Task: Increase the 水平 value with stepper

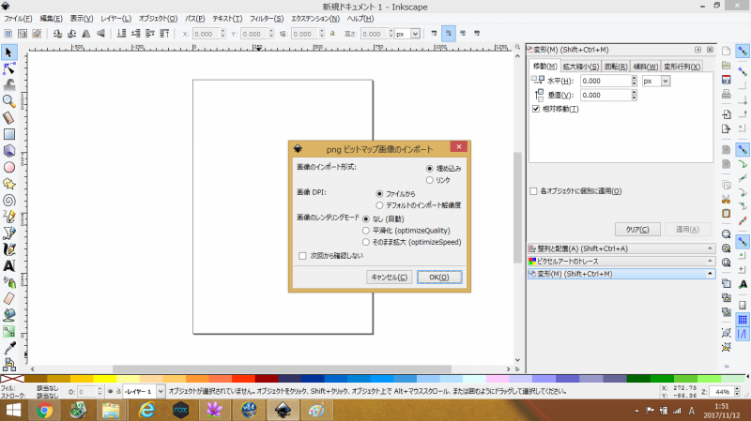Action: [x=635, y=79]
